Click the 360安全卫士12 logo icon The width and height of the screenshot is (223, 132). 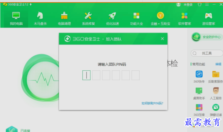[x=5, y=4]
